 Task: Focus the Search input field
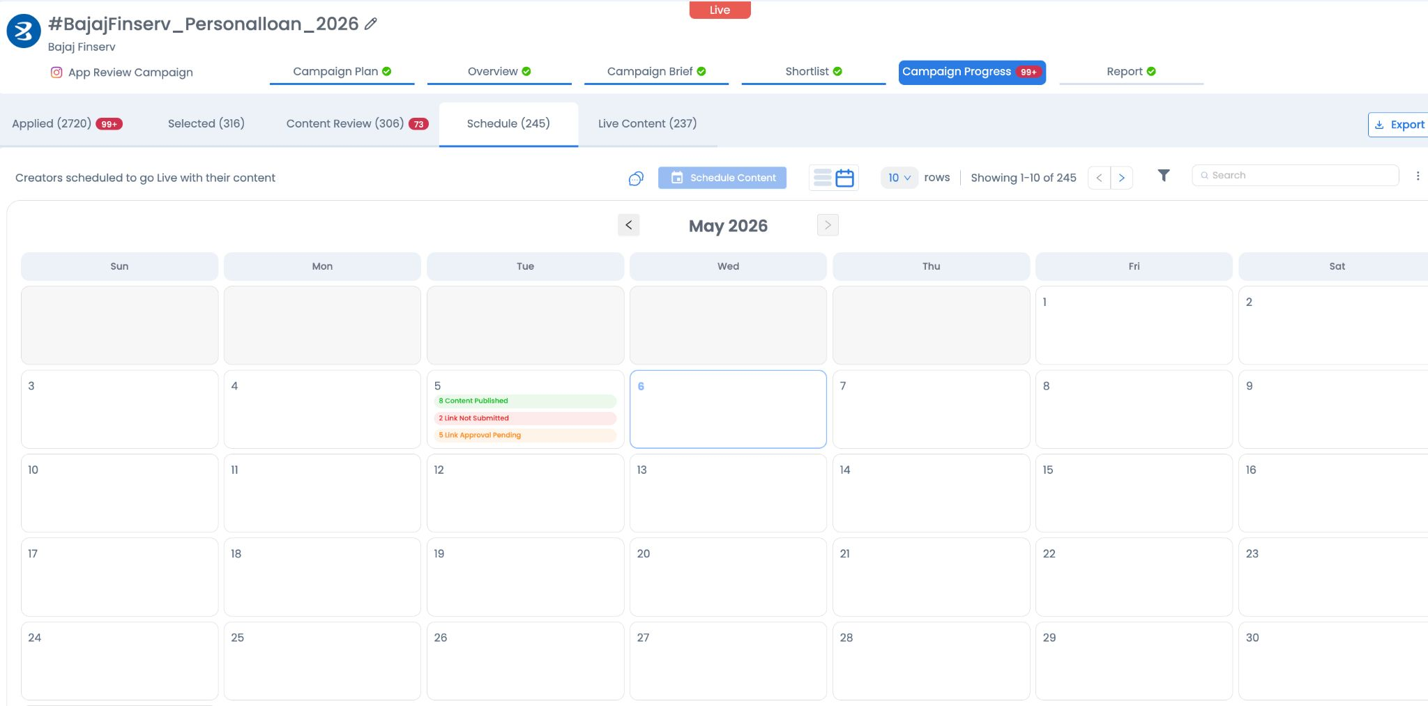(x=1296, y=176)
